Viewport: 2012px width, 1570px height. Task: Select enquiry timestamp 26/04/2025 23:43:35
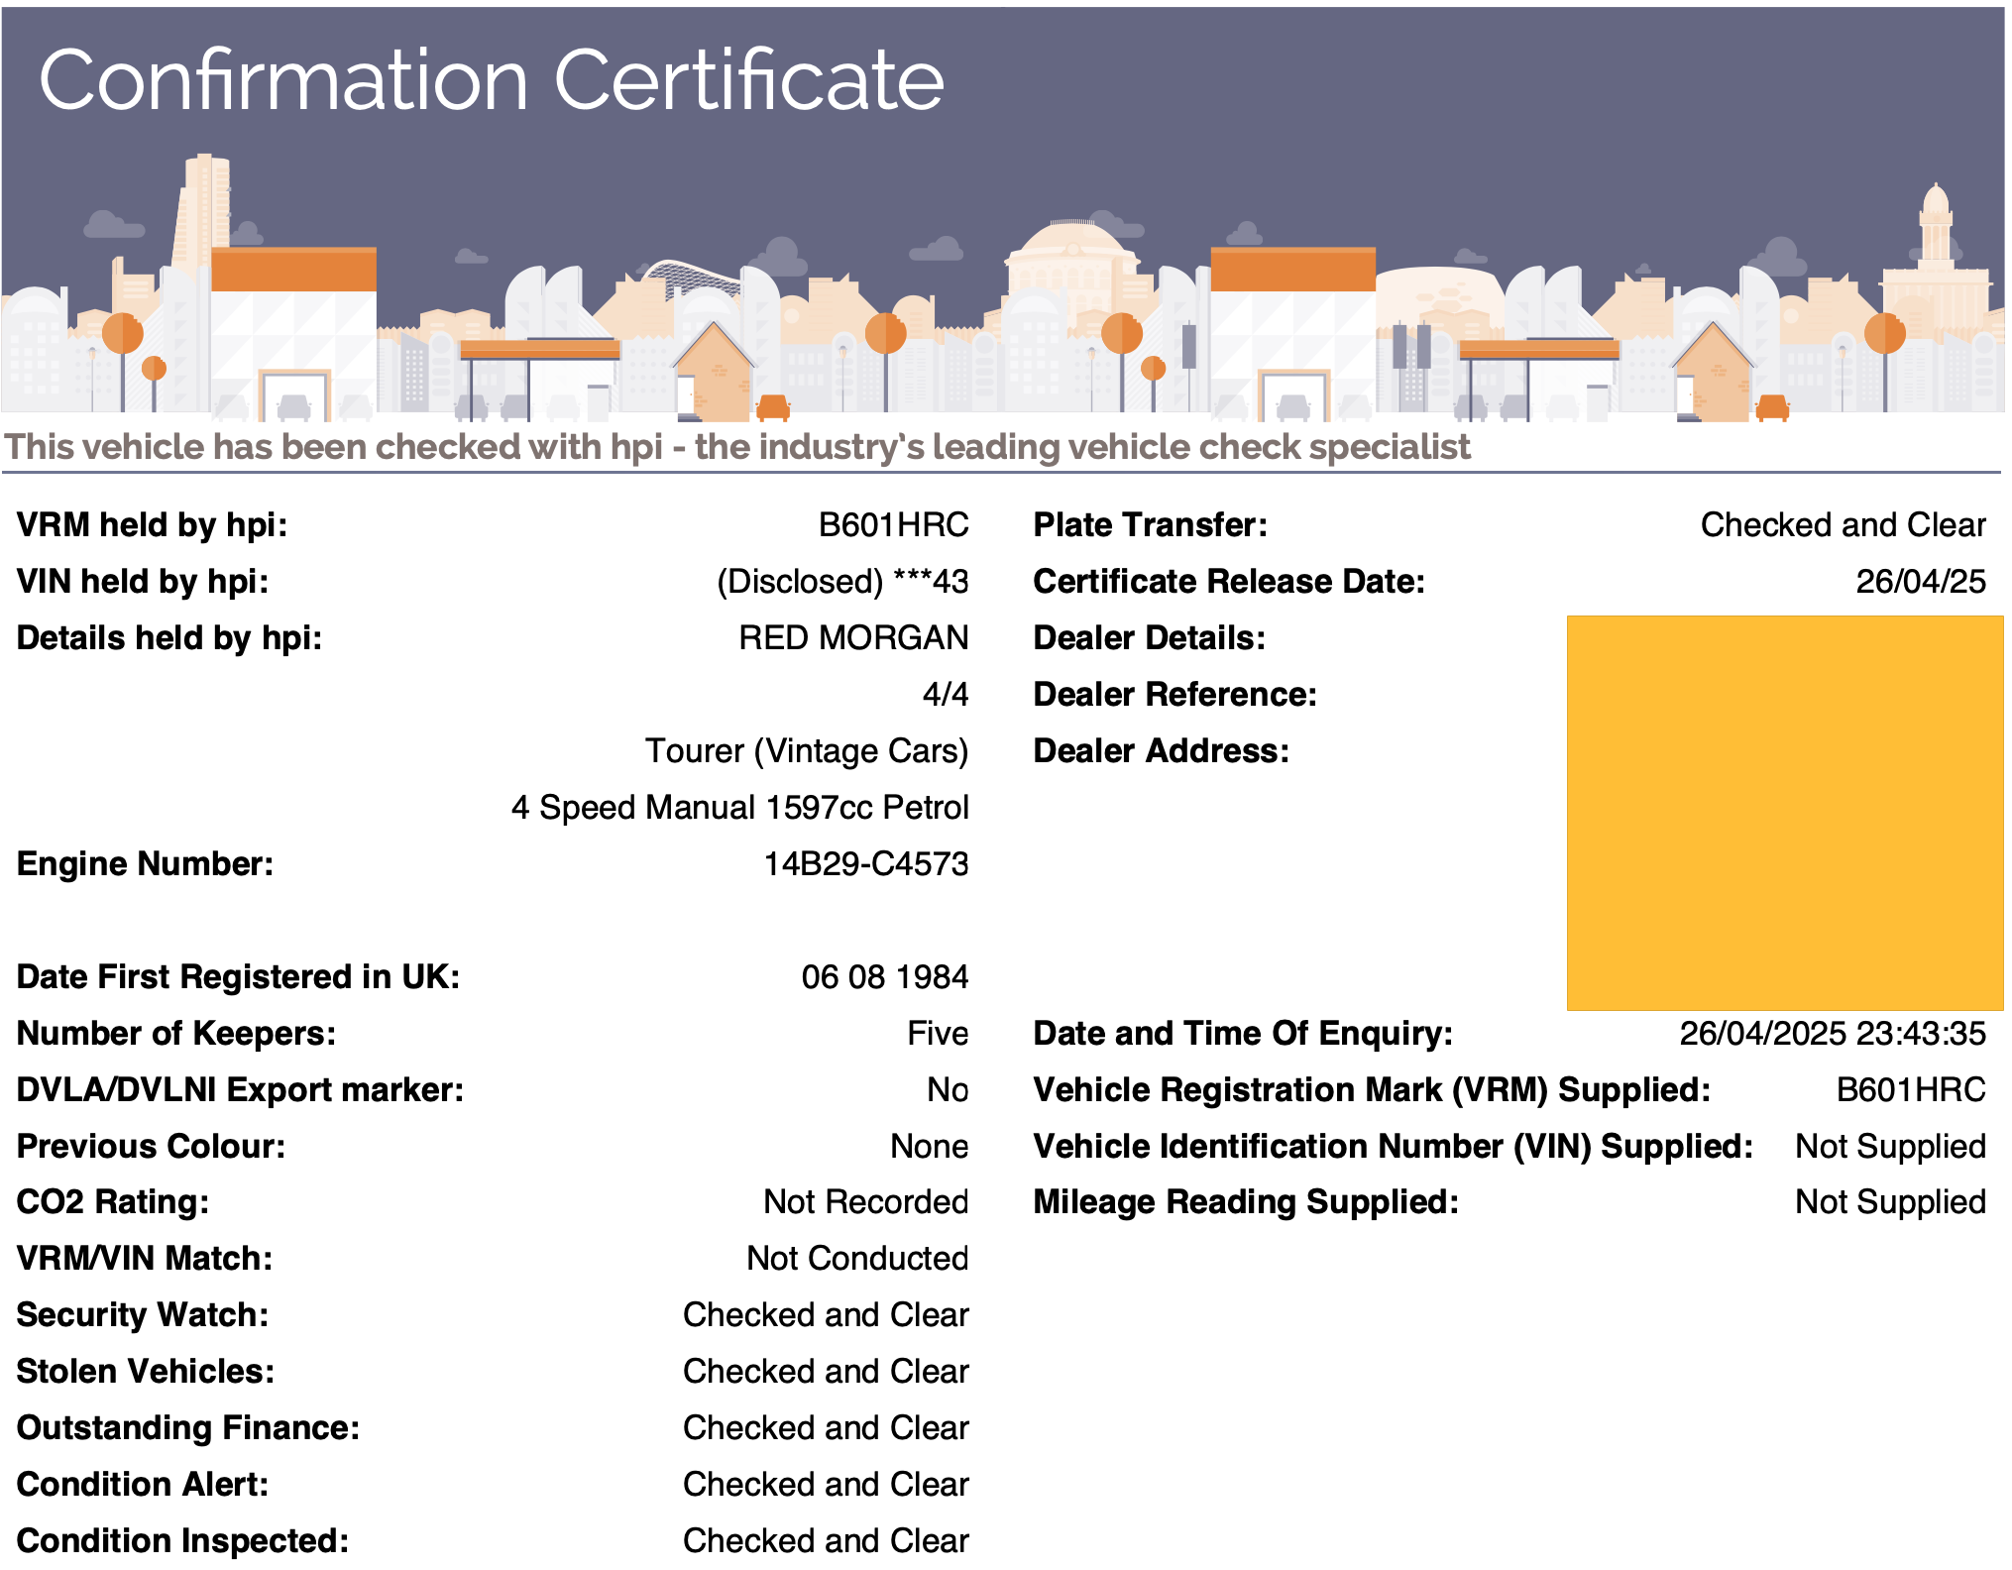(1832, 1033)
